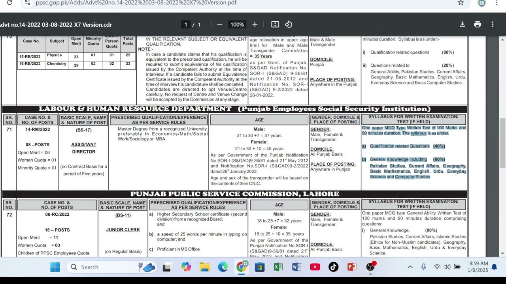This screenshot has width=506, height=284.
Task: Open the notifications bell icon
Action: (x=494, y=267)
